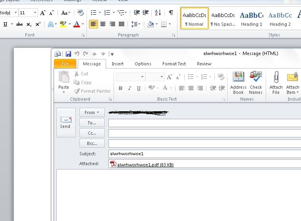Open Change Case (Aa) menu in Word
The height and width of the screenshot is (221, 301).
pos(66,13)
